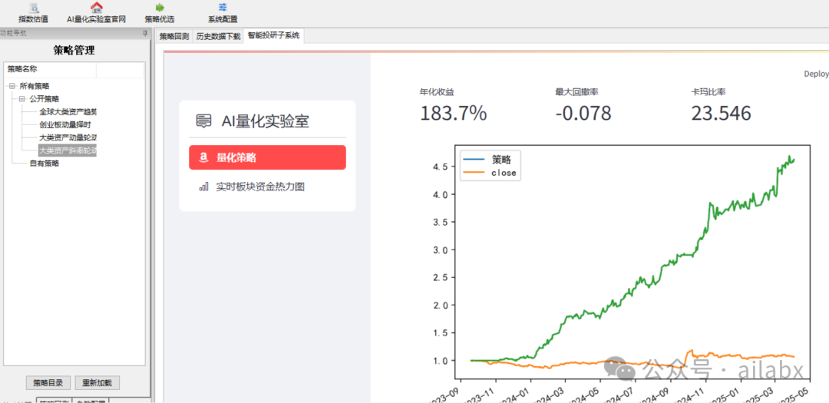Open 实时板块资金热力图 menu item
Screen dimensions: 829x403
coord(260,187)
